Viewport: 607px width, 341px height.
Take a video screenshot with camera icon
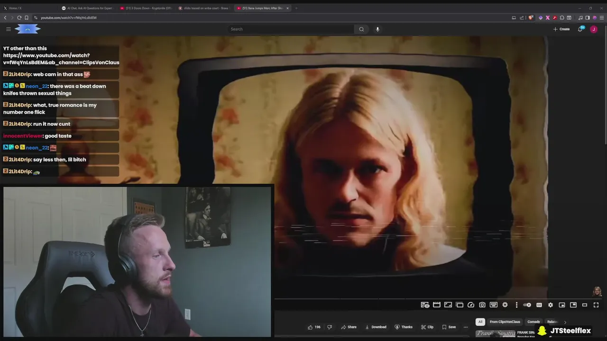[x=482, y=305]
